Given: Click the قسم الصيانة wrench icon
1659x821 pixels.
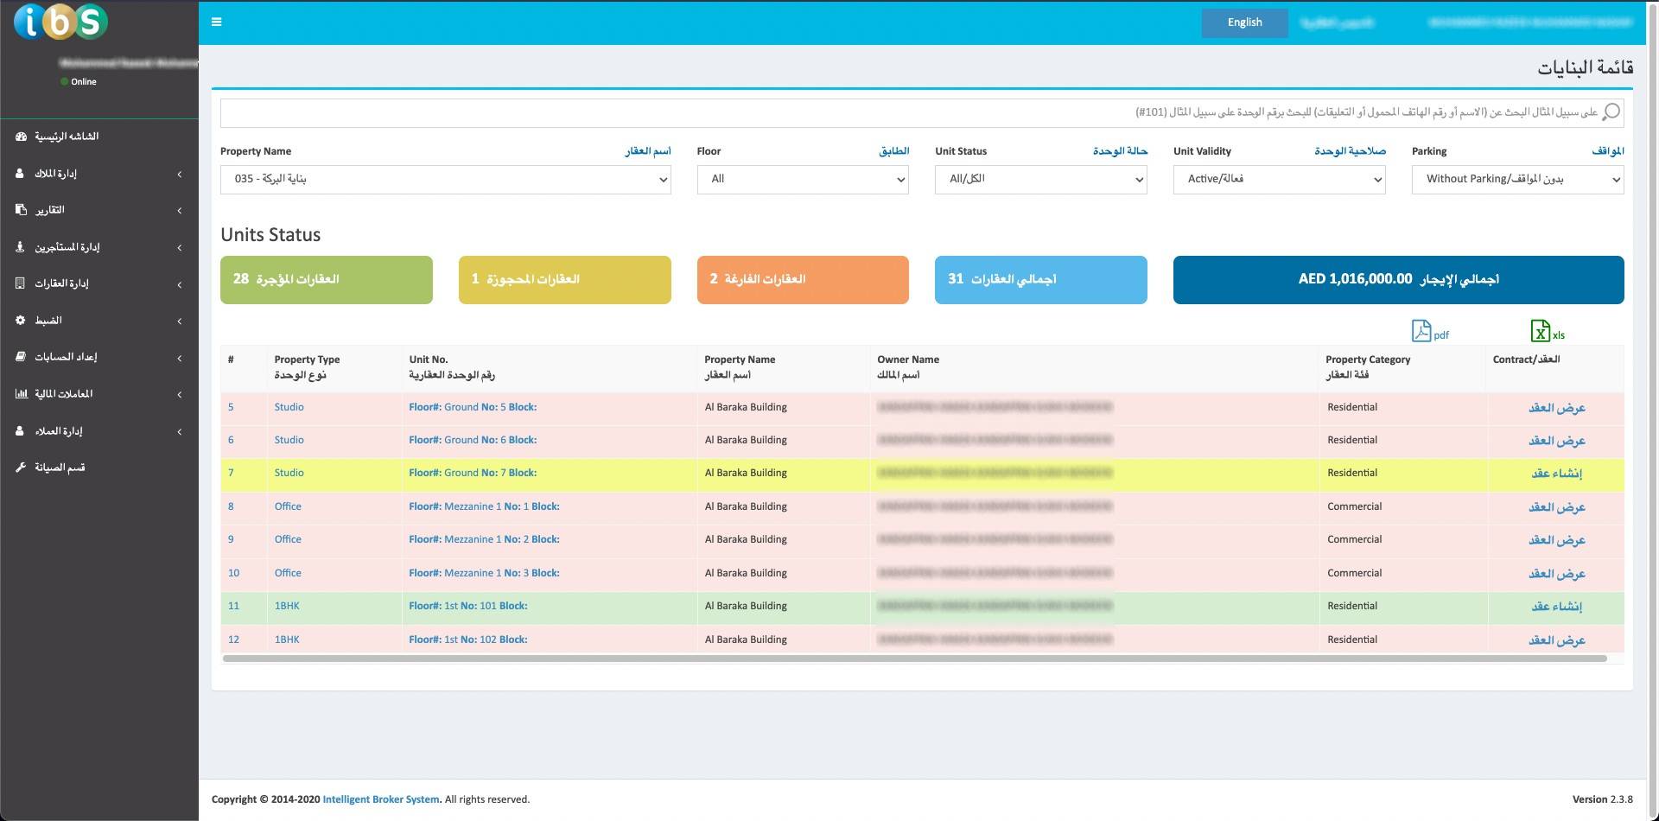Looking at the screenshot, I should (21, 468).
